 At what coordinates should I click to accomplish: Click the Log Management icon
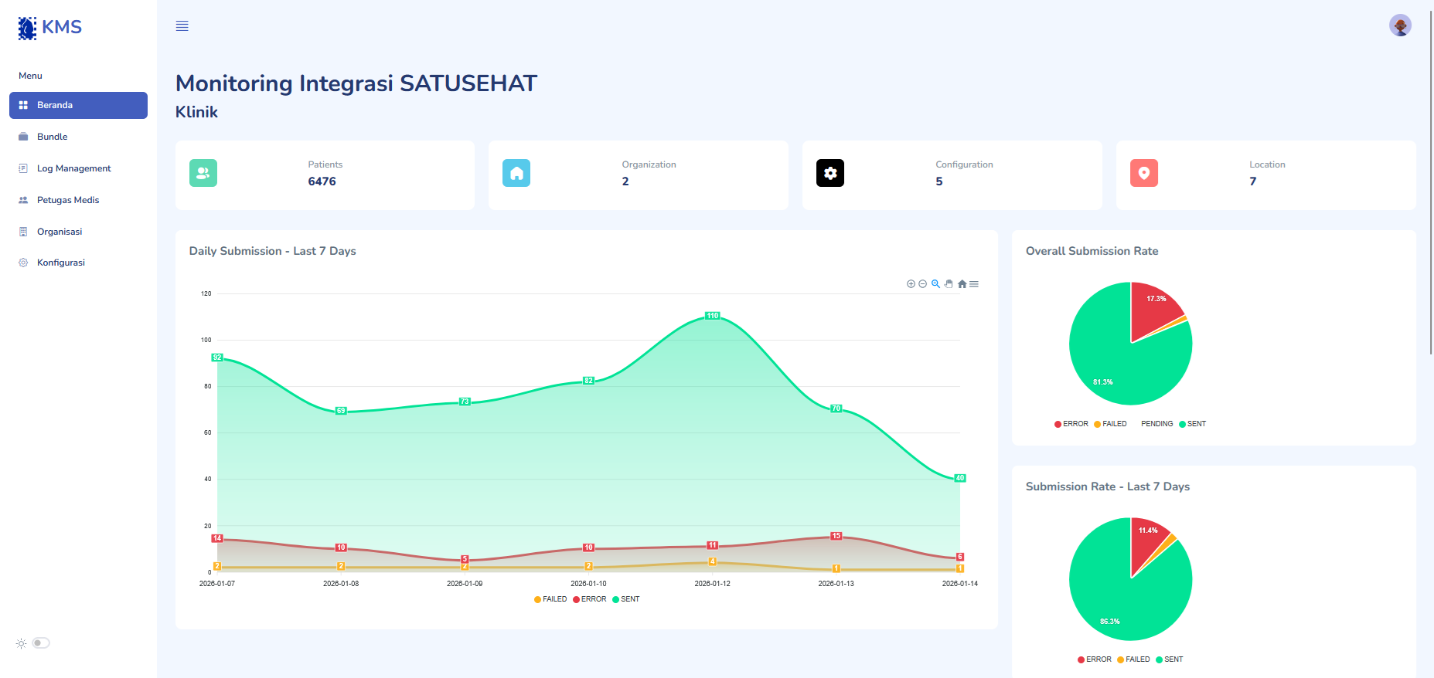tap(23, 168)
